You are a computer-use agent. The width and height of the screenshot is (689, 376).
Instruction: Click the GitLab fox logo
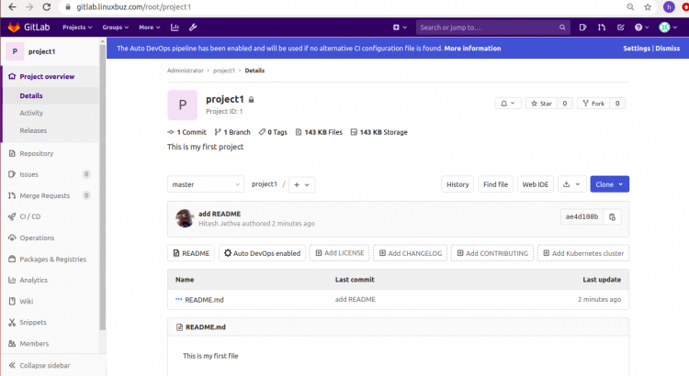coord(14,28)
